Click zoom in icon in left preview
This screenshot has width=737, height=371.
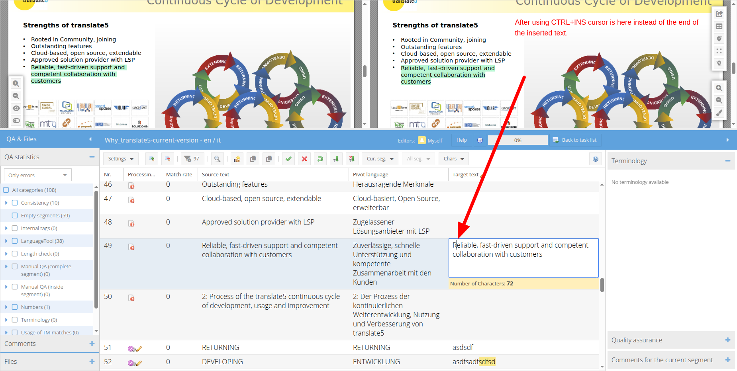tap(16, 84)
